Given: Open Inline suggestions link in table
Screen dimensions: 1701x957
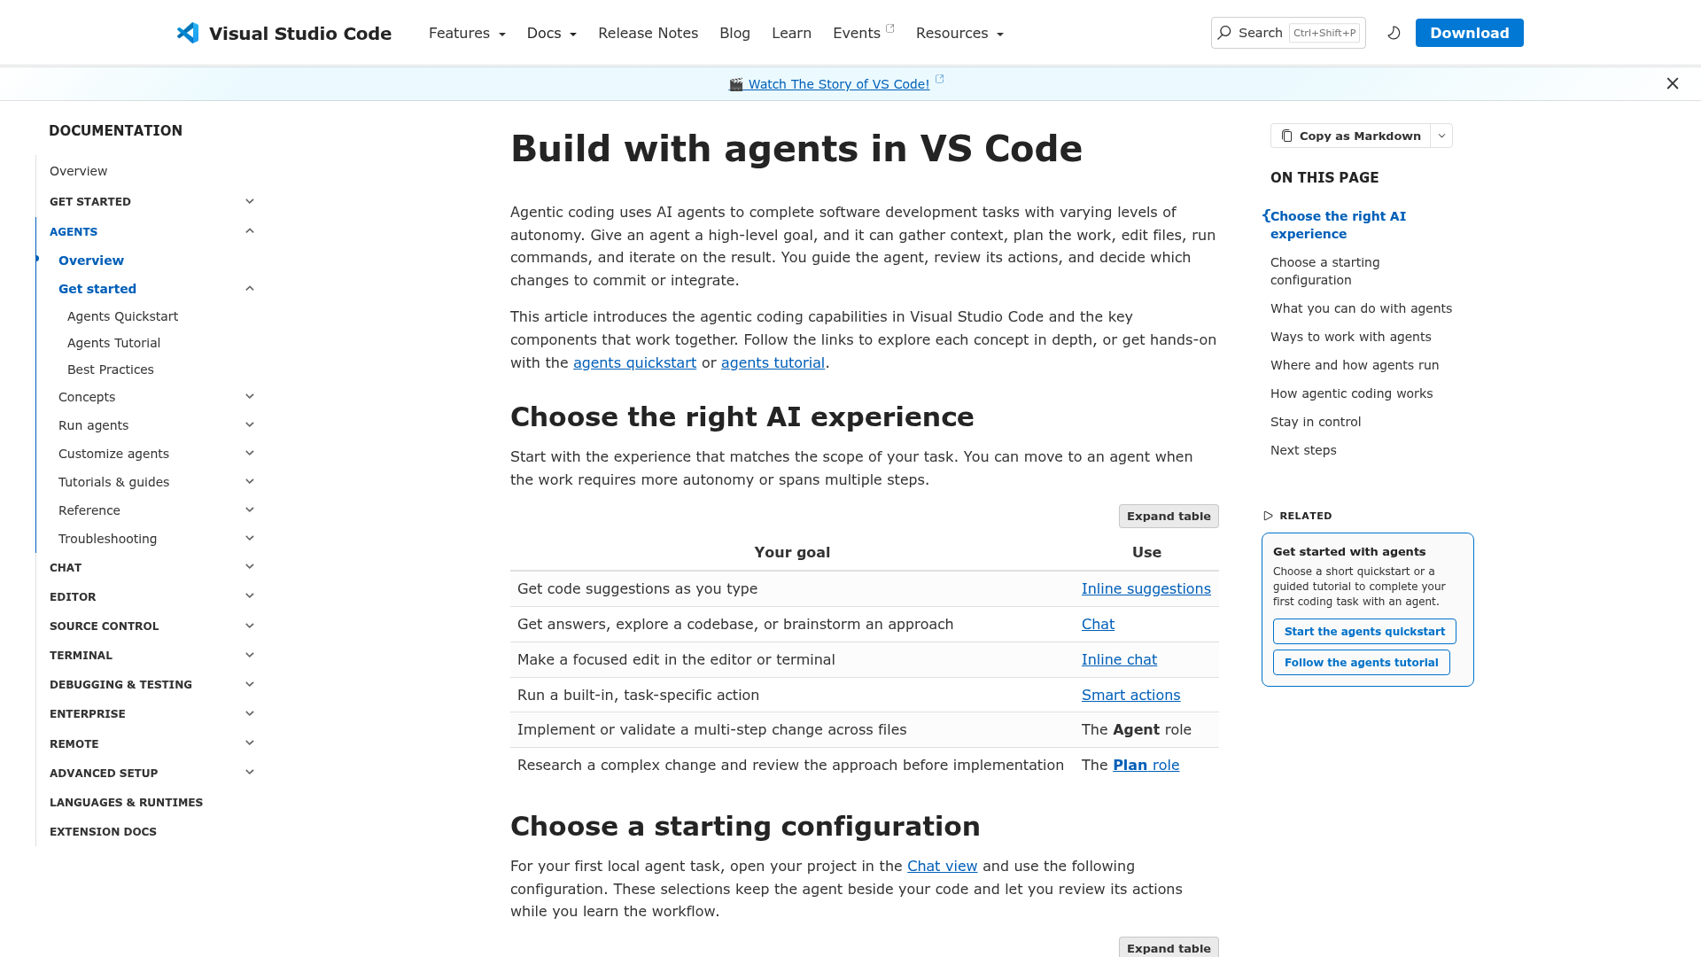Looking at the screenshot, I should 1146,589.
